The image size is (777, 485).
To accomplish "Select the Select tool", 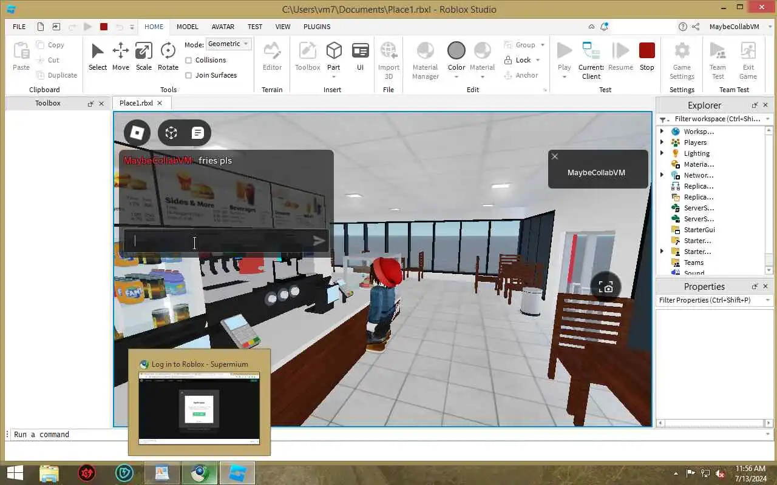I will click(x=97, y=57).
